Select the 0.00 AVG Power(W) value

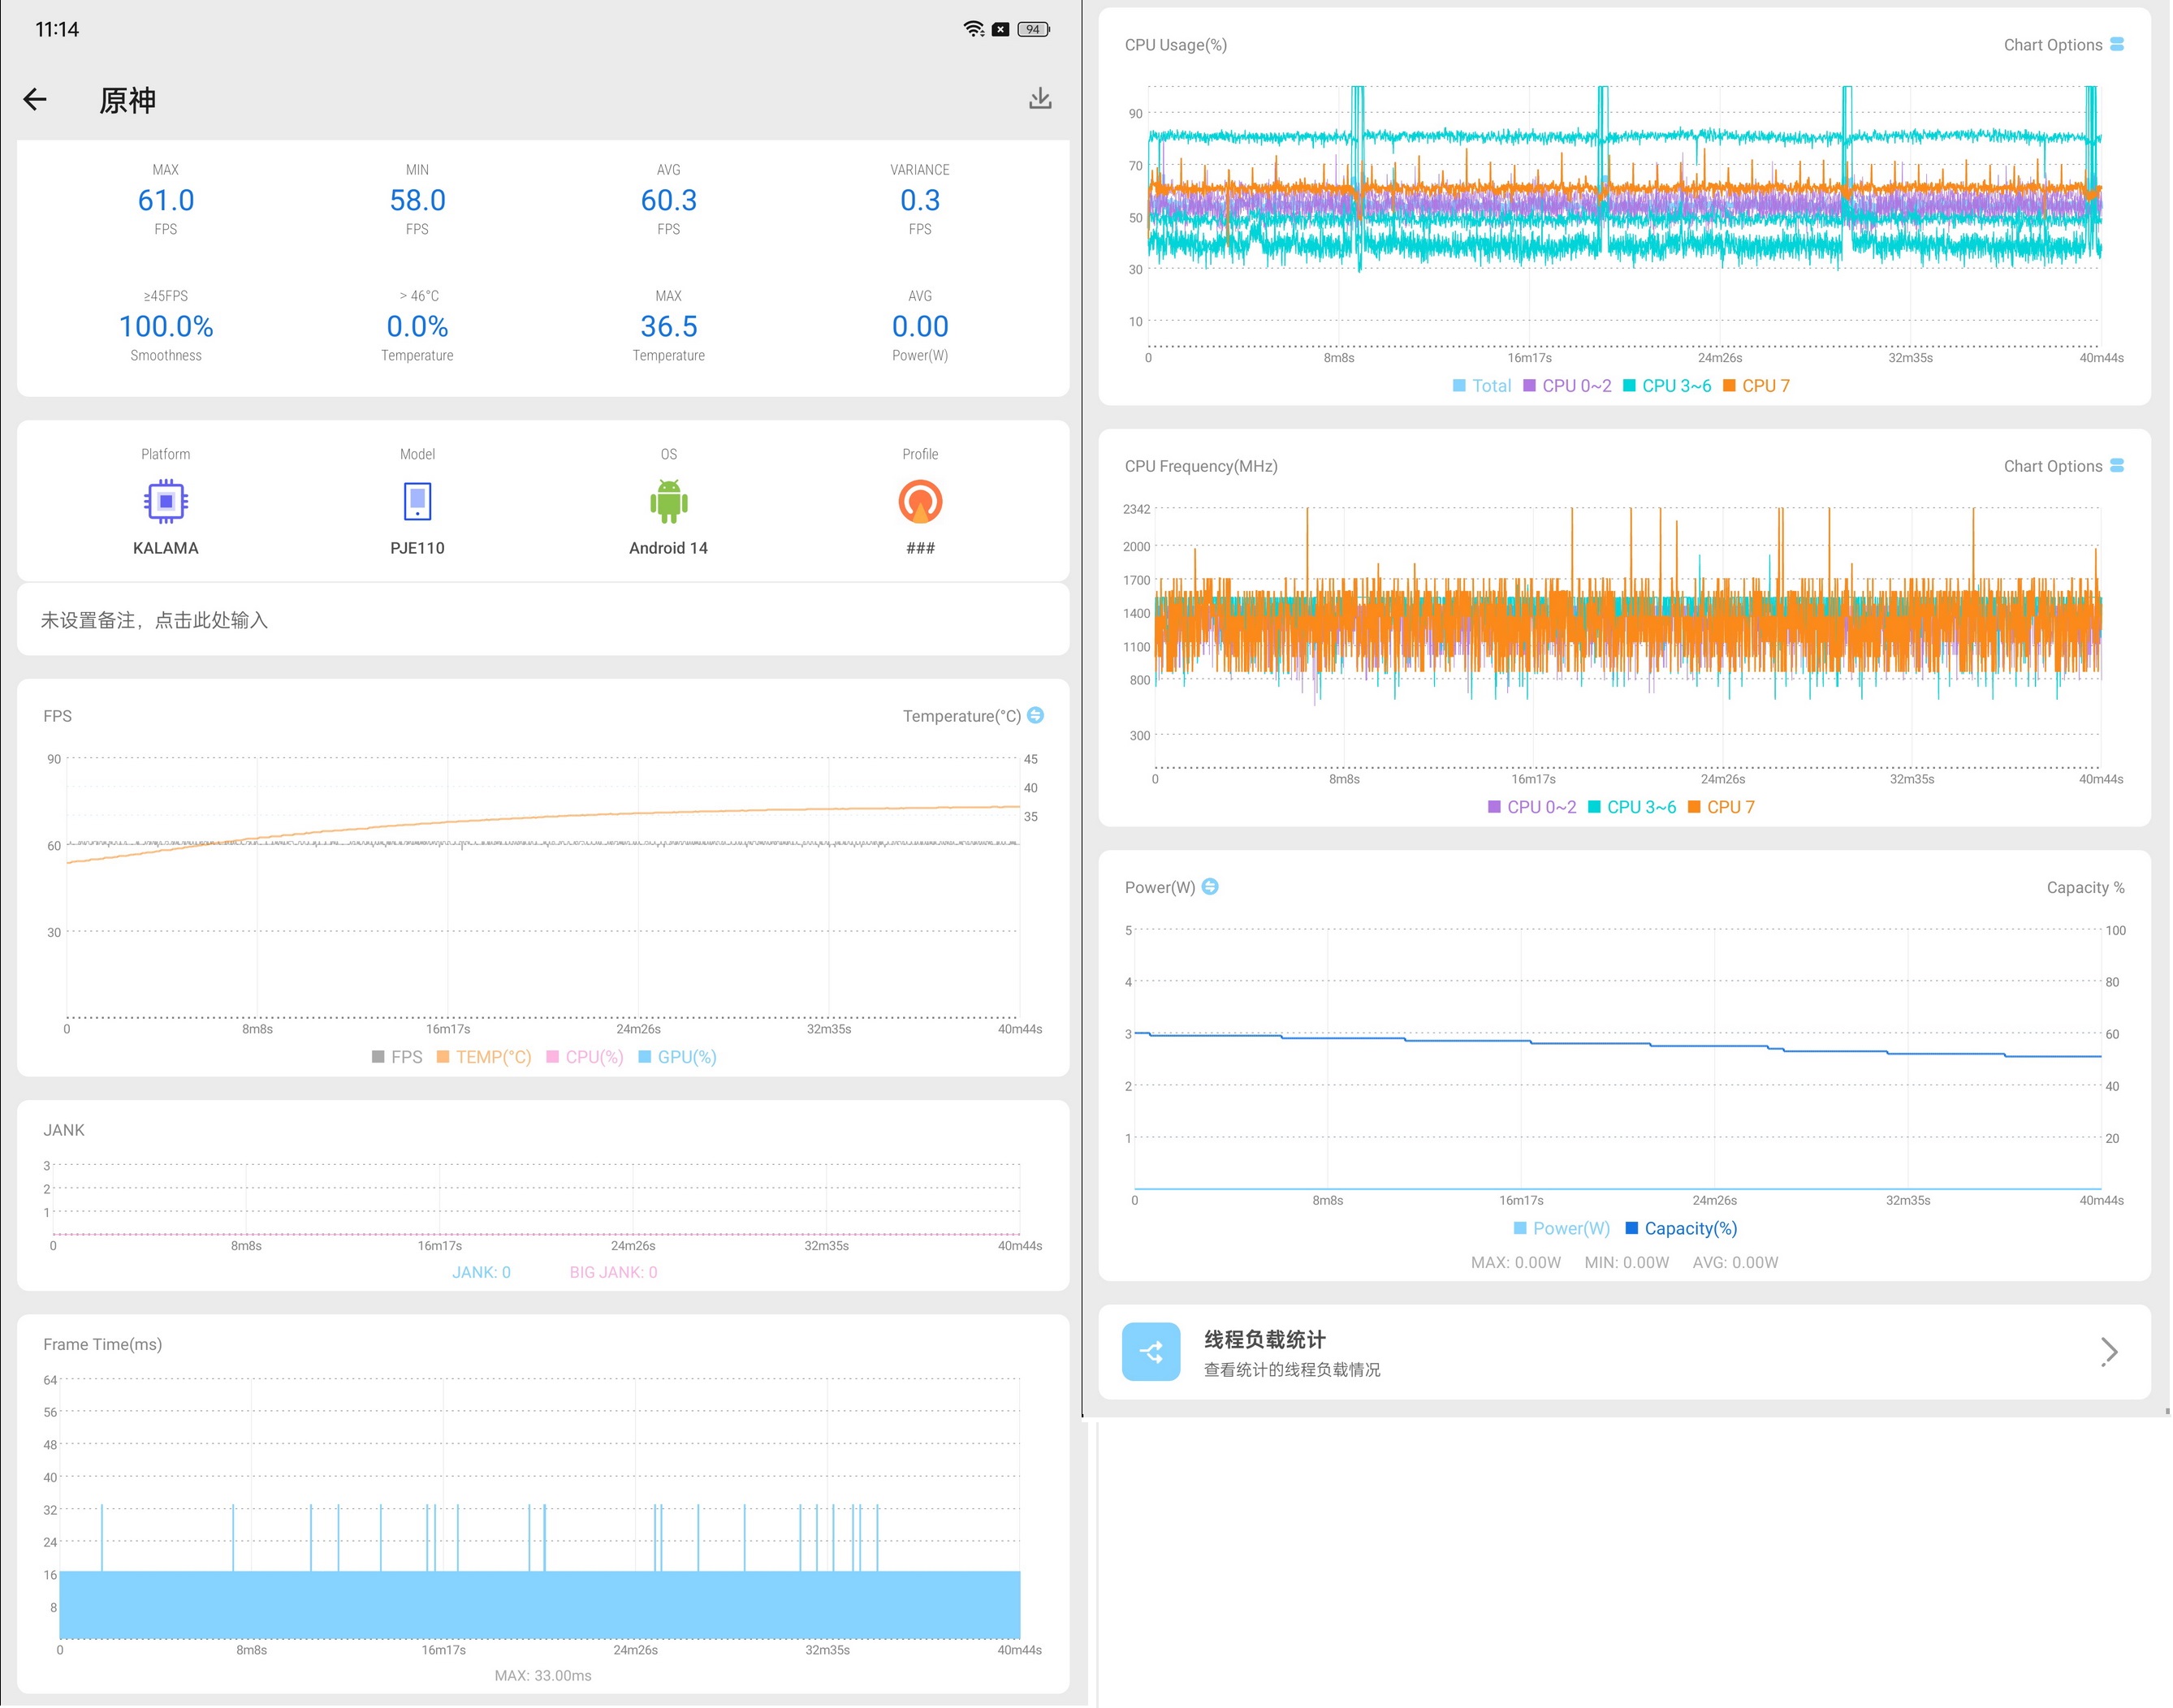click(x=920, y=326)
